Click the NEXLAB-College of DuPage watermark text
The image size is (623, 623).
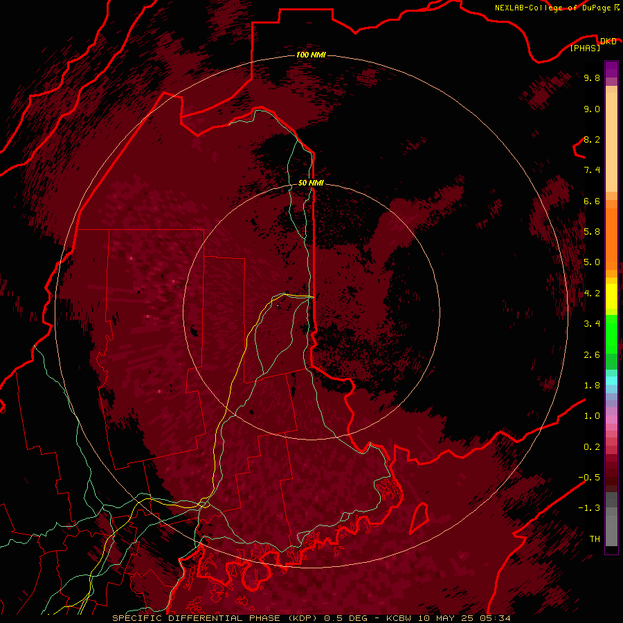(x=557, y=8)
